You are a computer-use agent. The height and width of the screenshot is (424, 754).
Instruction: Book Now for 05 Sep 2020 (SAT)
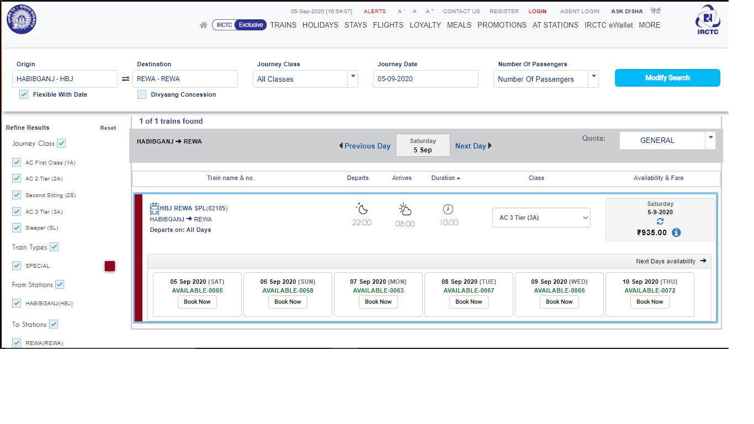coord(197,302)
